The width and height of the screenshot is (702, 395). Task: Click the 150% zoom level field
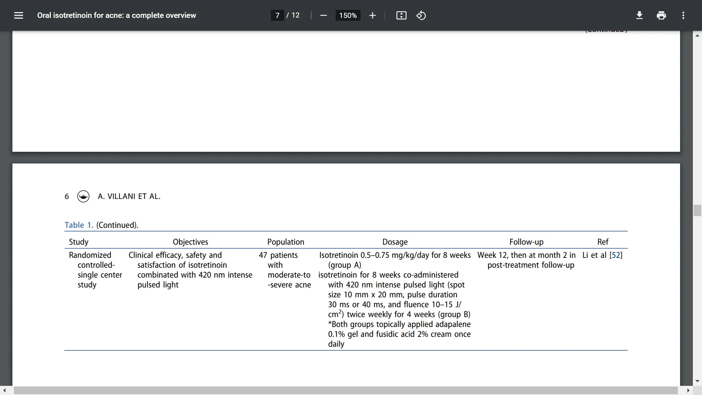pos(348,15)
